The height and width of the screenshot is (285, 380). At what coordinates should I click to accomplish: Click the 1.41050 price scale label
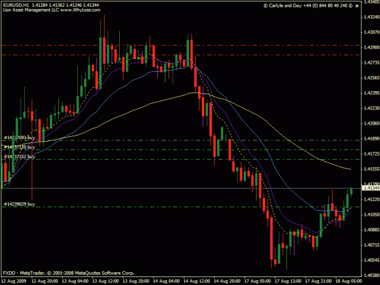(x=371, y=215)
